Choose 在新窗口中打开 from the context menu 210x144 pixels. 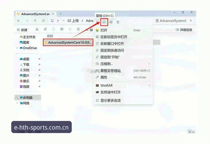tap(123, 44)
